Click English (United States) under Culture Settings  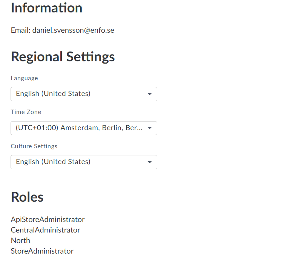pos(53,162)
